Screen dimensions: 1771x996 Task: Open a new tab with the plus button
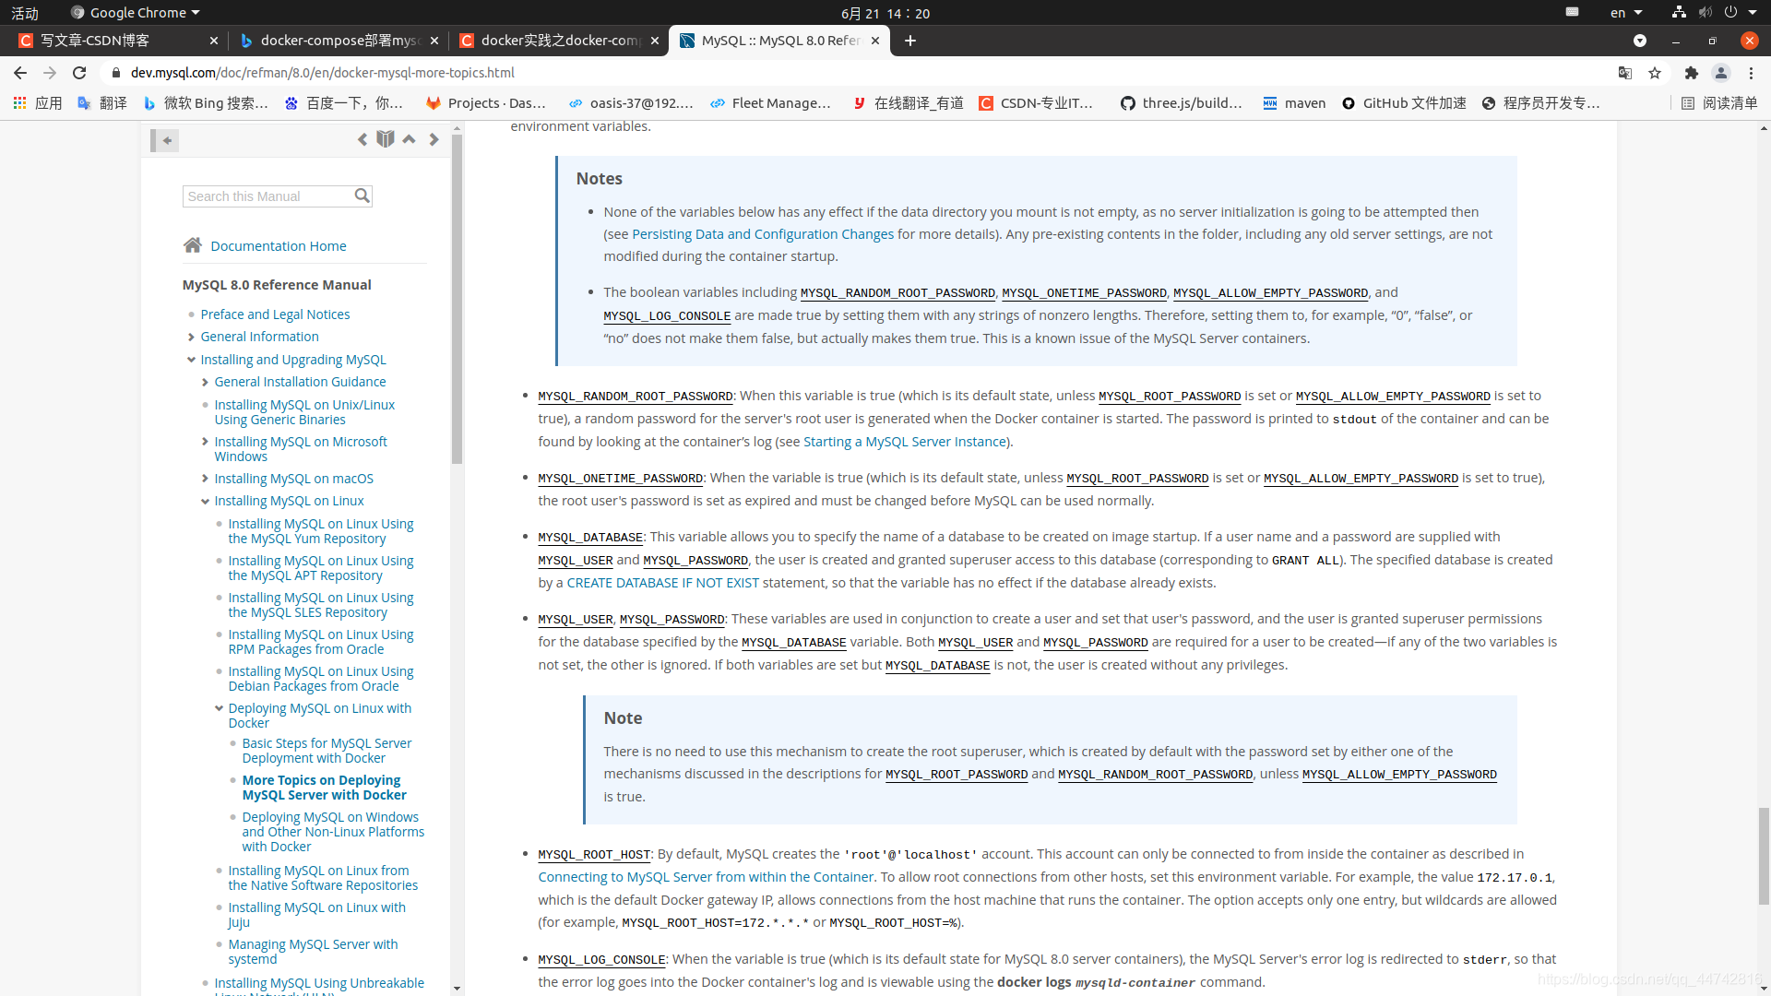(909, 41)
